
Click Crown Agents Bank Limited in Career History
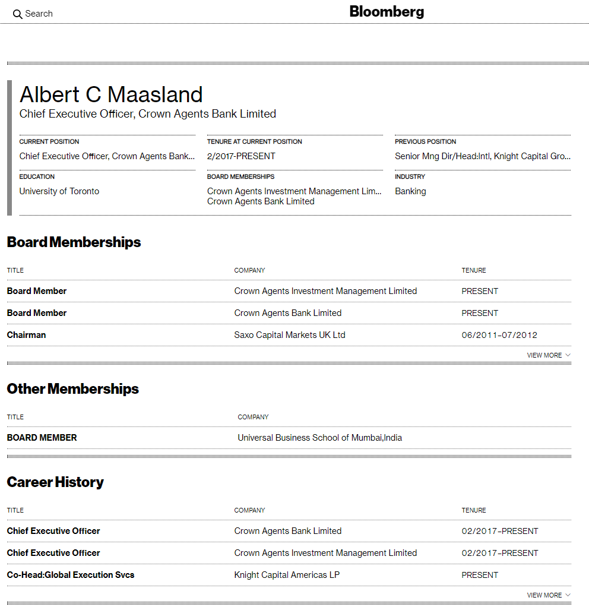pyautogui.click(x=288, y=531)
